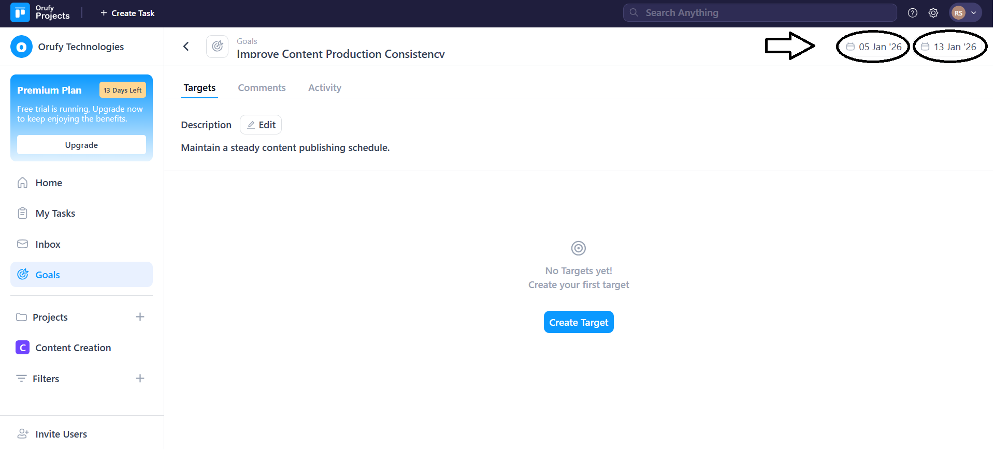
Task: Expand the RS user profile dropdown
Action: (x=965, y=13)
